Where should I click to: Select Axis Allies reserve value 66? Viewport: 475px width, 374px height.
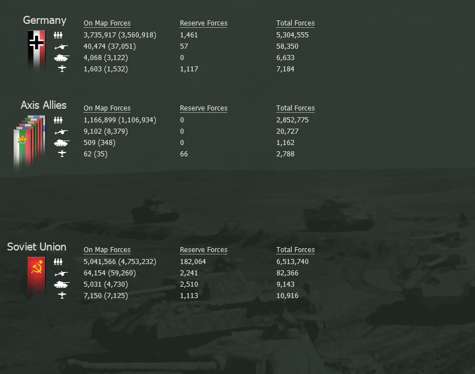point(184,154)
